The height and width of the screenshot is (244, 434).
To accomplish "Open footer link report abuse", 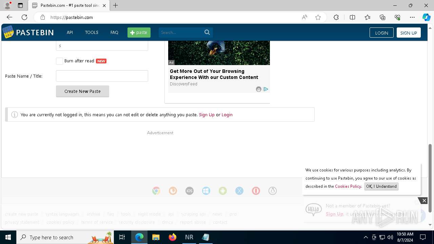I will coord(193,222).
